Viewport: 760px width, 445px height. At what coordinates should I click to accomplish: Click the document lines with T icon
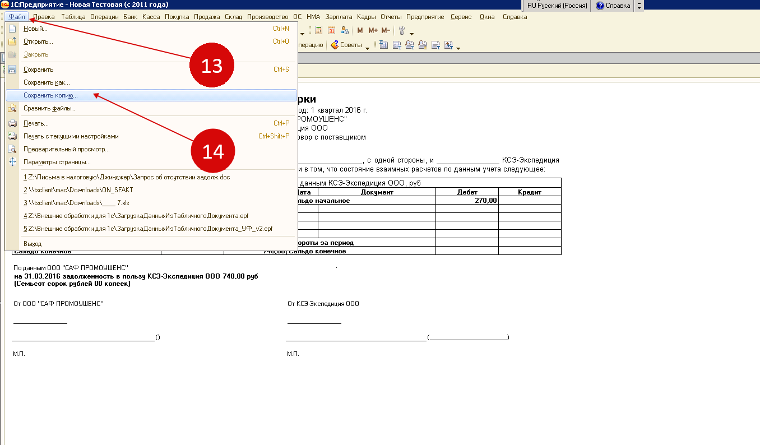click(435, 45)
